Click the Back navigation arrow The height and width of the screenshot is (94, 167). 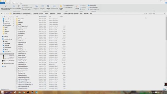[x=2, y=14]
